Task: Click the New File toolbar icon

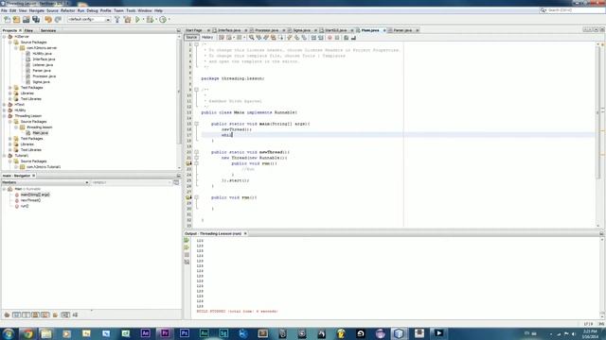Action: (x=7, y=19)
